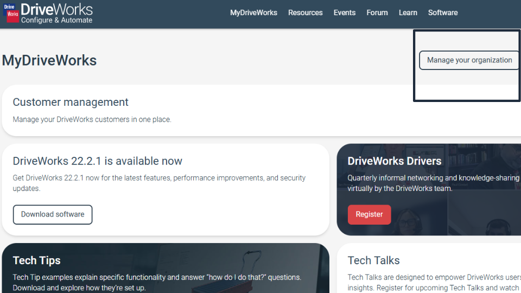Go to Events in the top navigation
The height and width of the screenshot is (293, 521).
pyautogui.click(x=344, y=12)
